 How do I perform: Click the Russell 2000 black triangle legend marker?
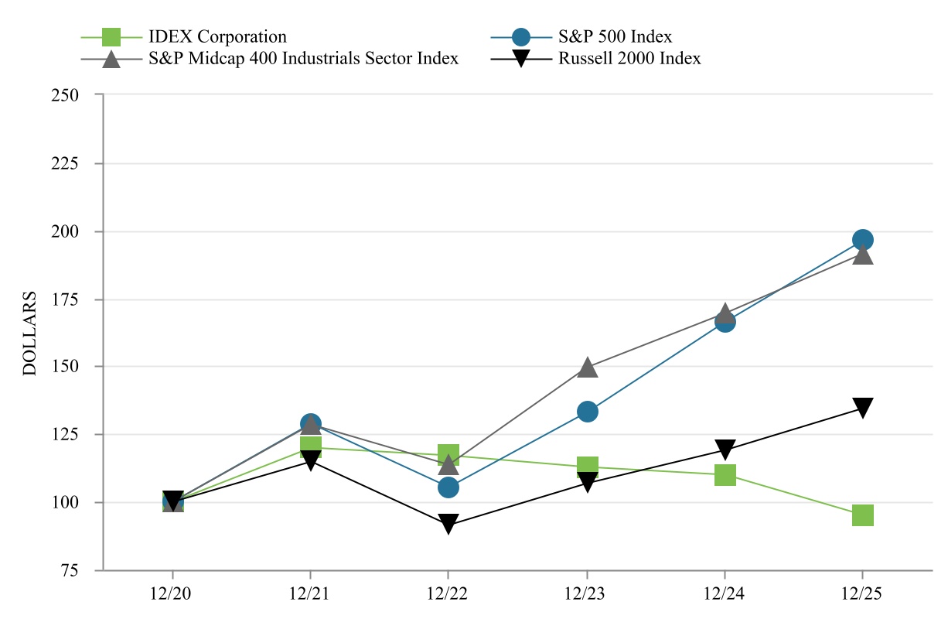521,59
